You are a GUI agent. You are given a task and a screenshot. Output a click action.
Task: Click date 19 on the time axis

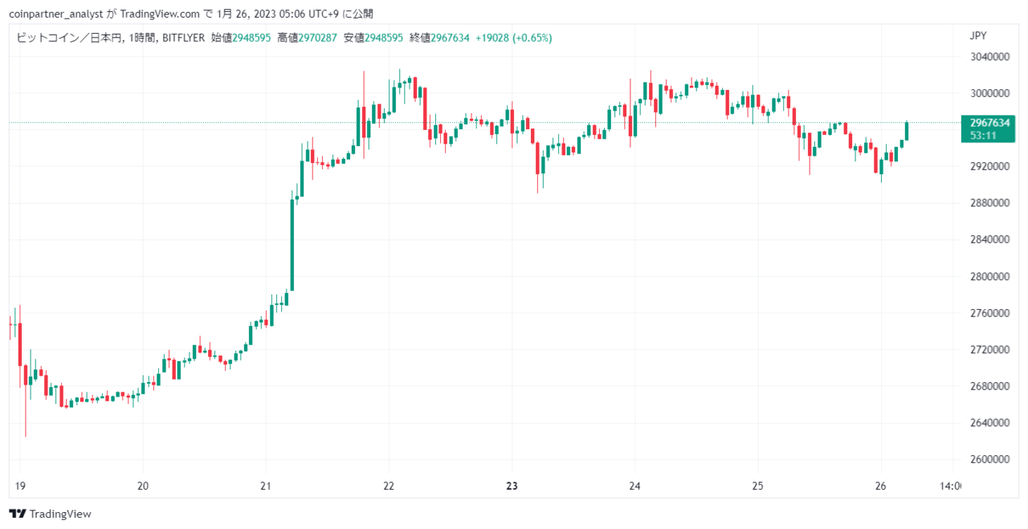click(20, 486)
